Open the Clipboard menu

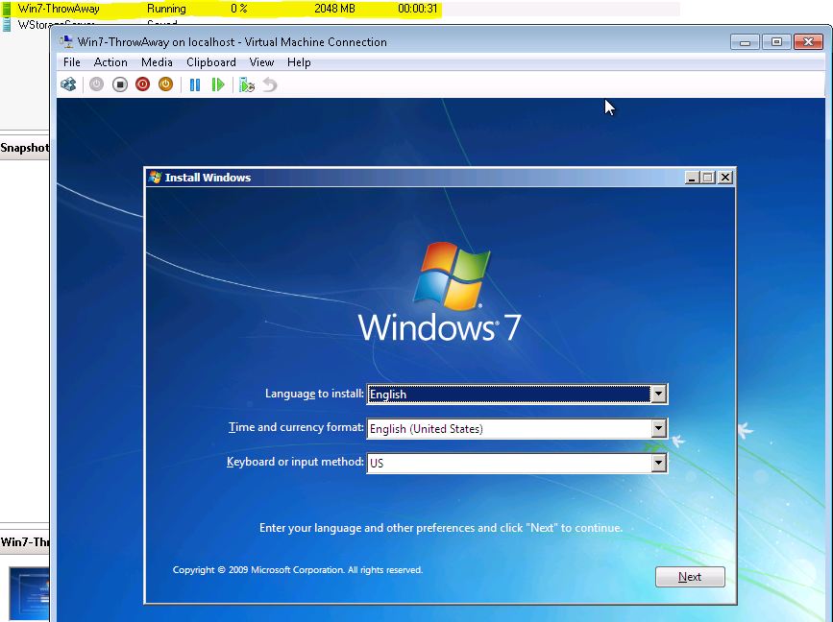(210, 62)
